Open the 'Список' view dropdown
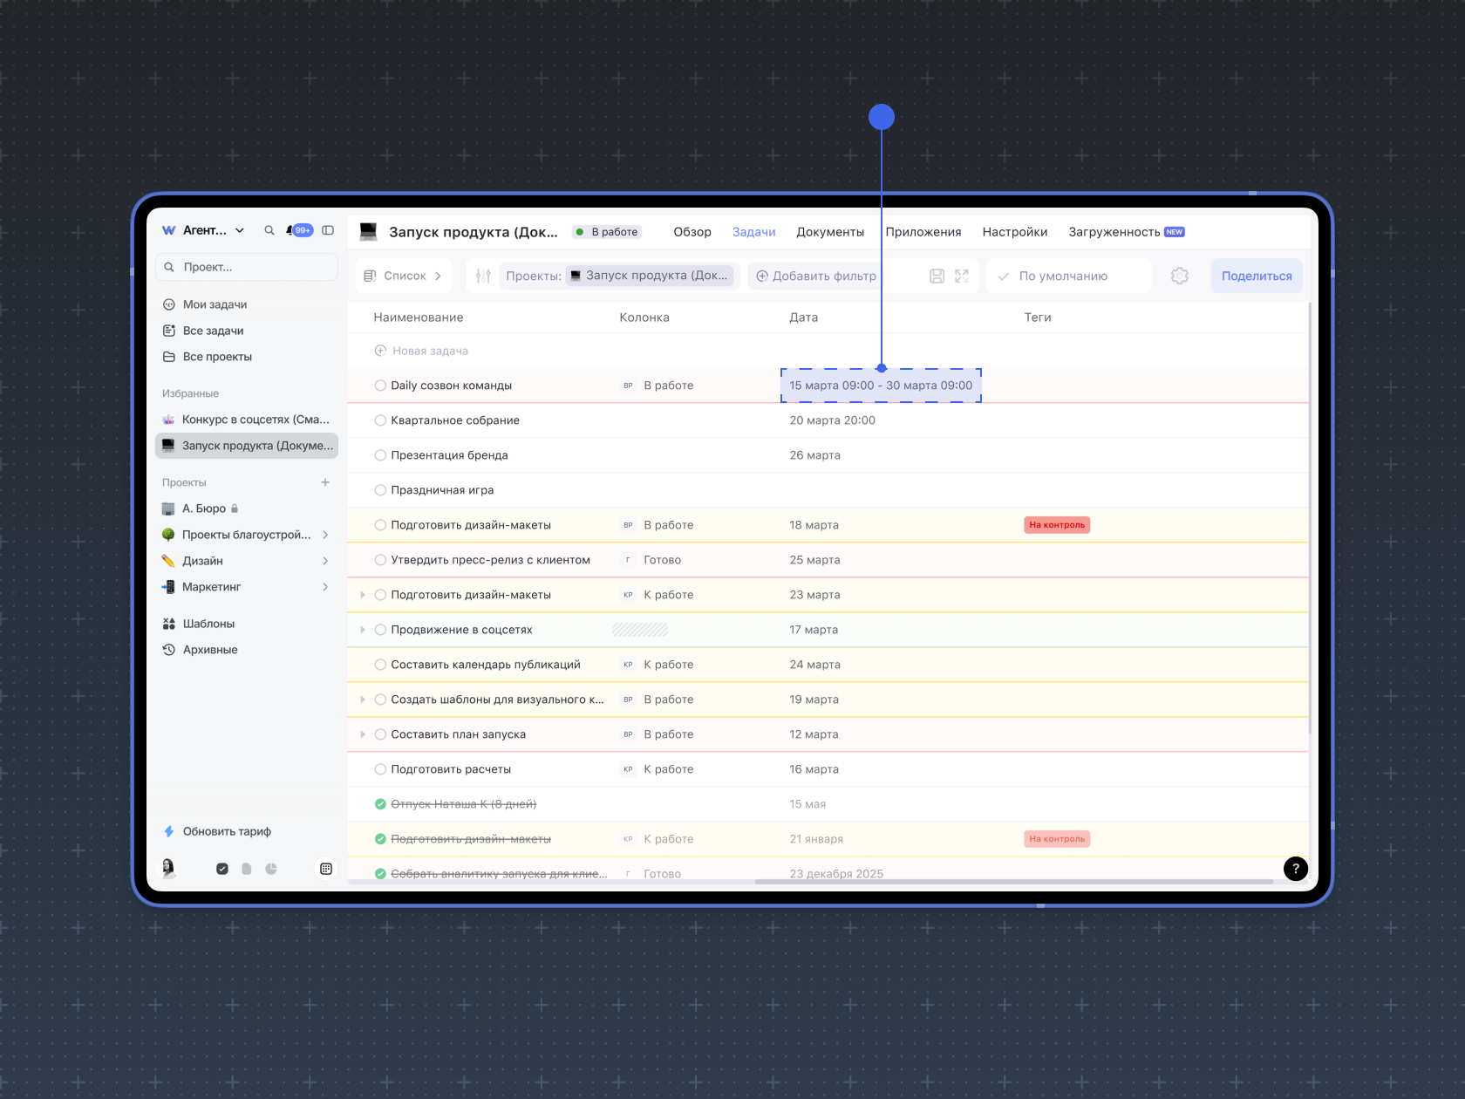 (405, 276)
